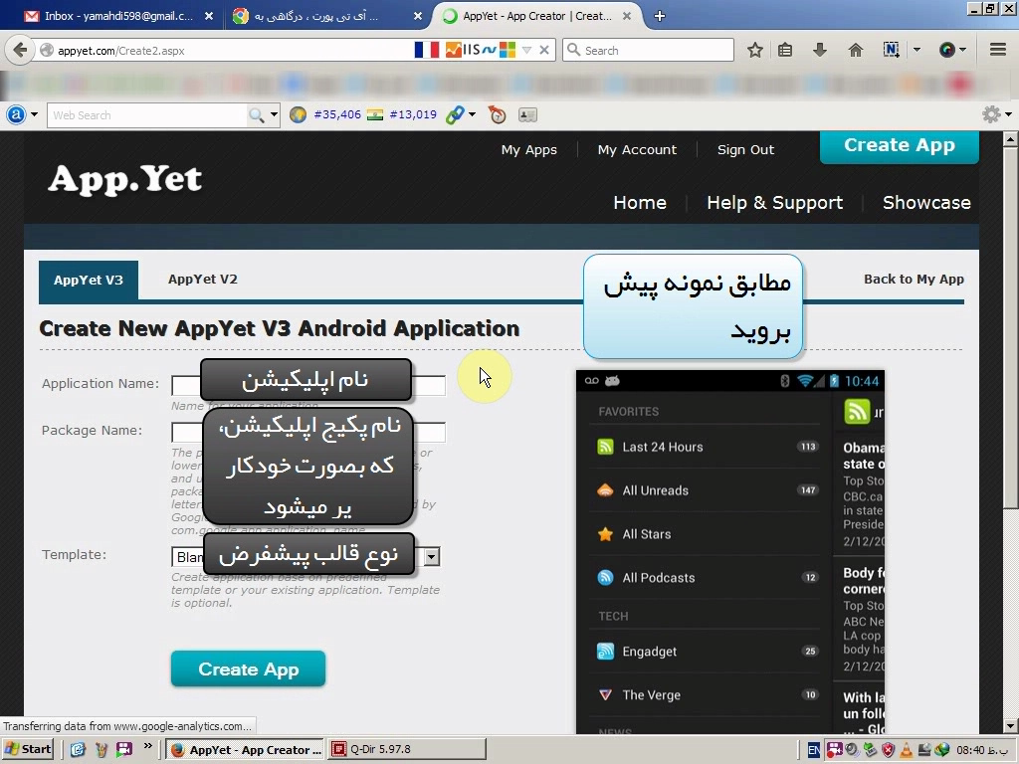Go to the browser home page icon
The width and height of the screenshot is (1019, 764).
855,50
